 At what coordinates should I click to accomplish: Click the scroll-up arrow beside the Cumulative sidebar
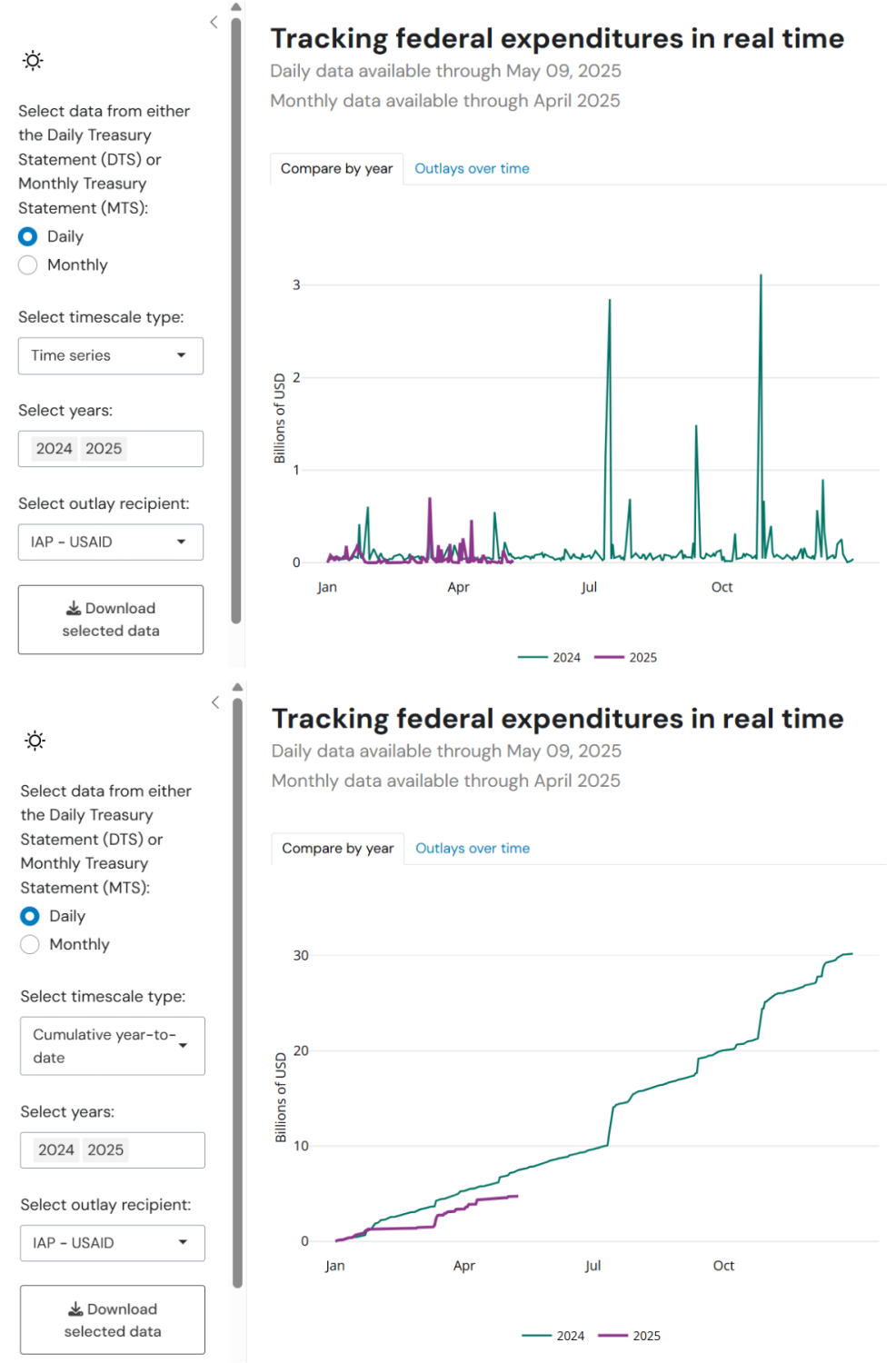pyautogui.click(x=238, y=688)
